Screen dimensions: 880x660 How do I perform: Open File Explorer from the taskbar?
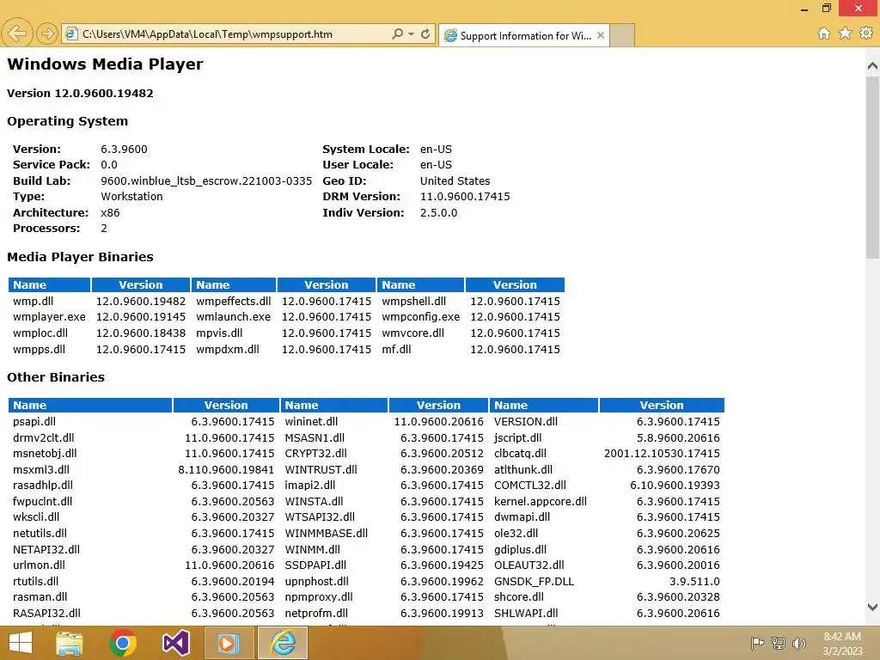tap(69, 643)
